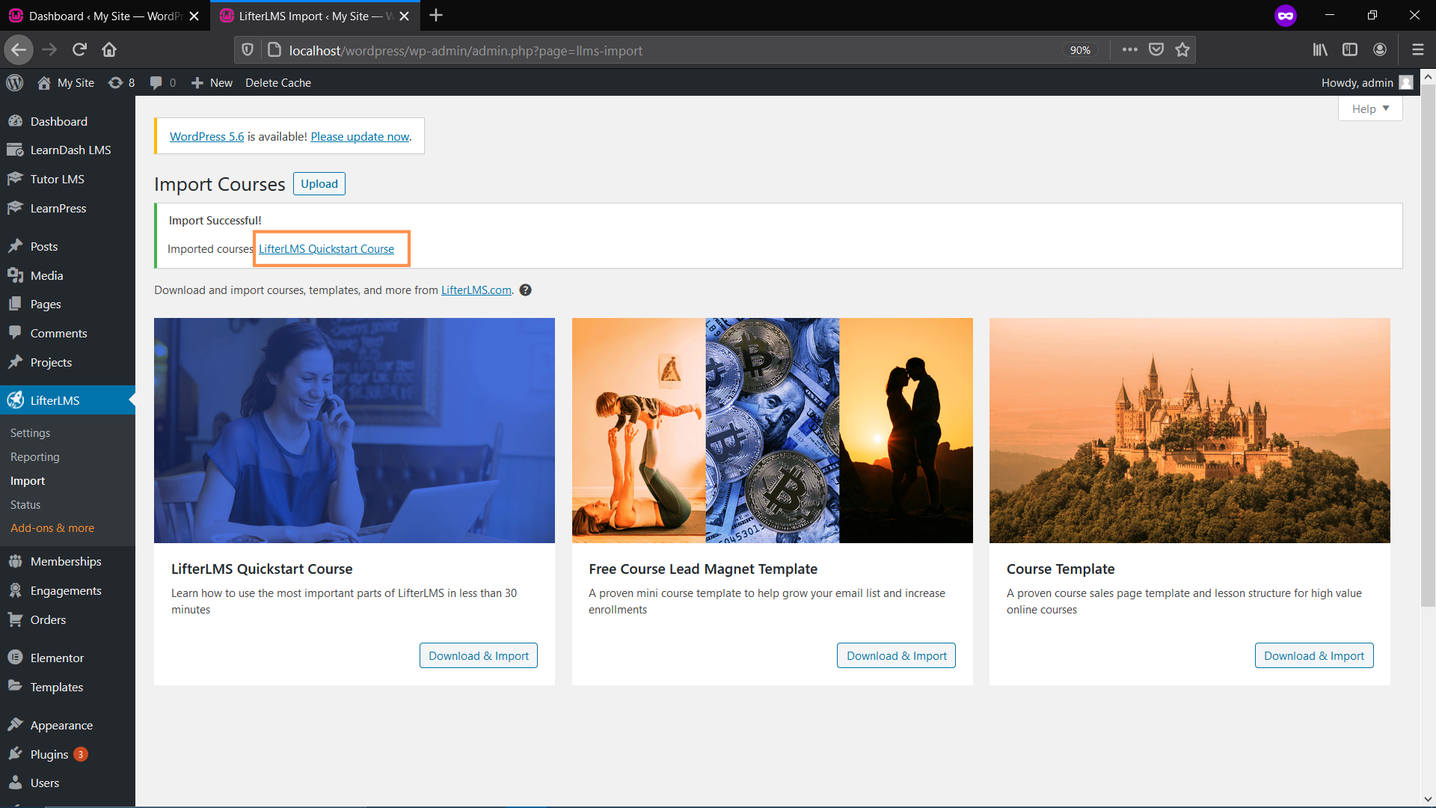Open the Firefox Library icon
The width and height of the screenshot is (1436, 808).
pyautogui.click(x=1320, y=50)
